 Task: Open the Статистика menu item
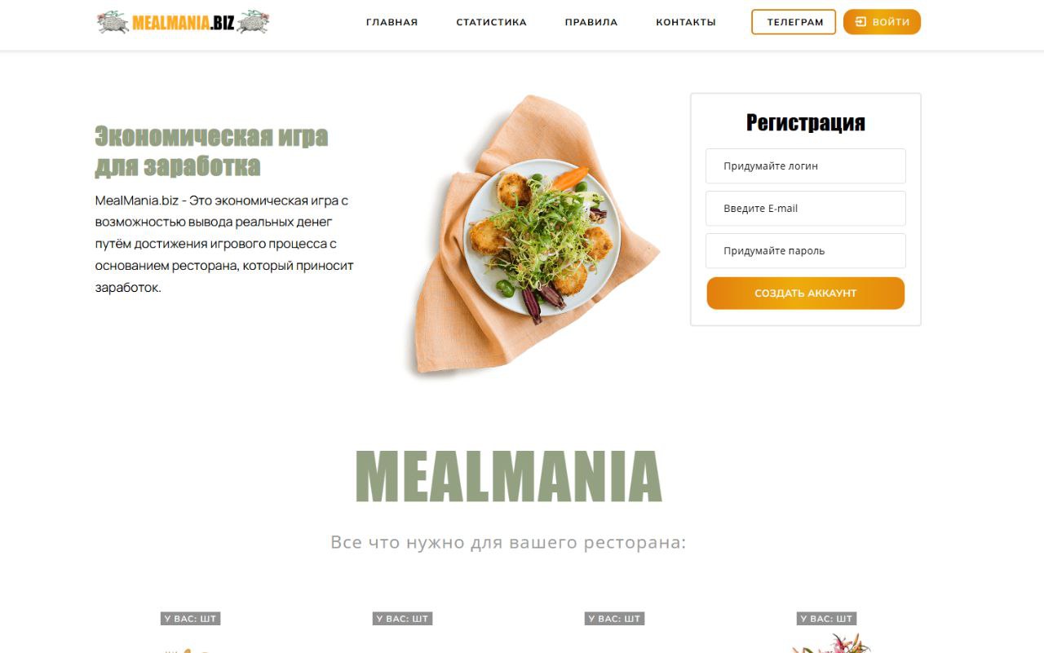click(x=491, y=22)
